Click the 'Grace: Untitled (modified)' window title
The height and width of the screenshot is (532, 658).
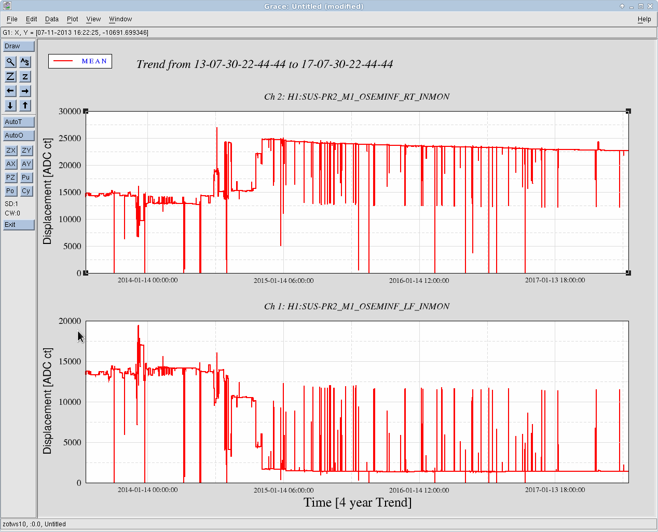314,6
